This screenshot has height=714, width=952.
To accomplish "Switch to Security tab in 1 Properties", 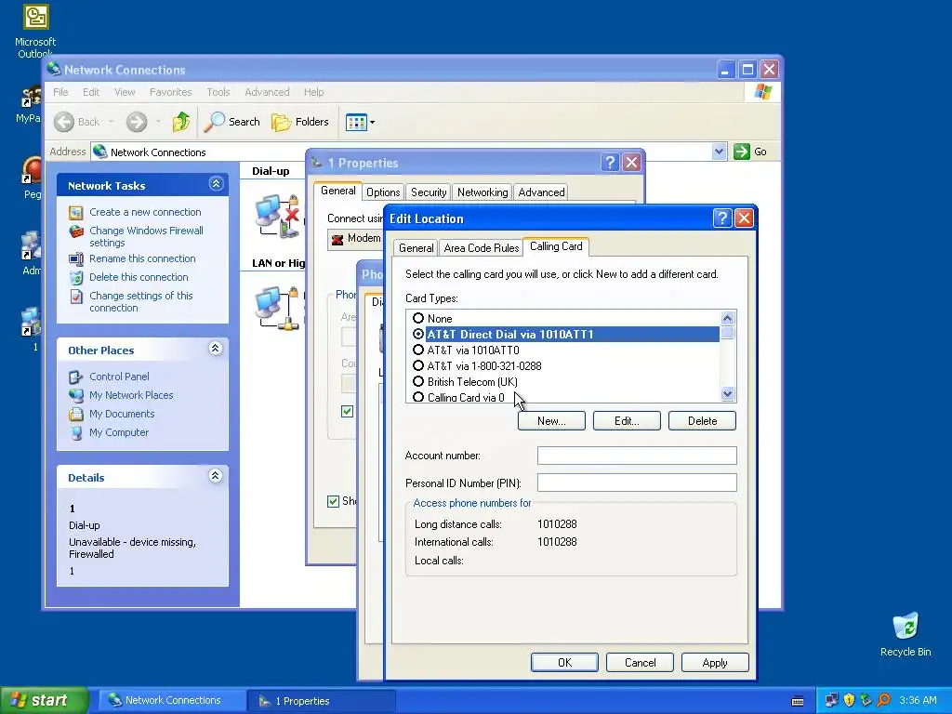I will click(x=429, y=192).
